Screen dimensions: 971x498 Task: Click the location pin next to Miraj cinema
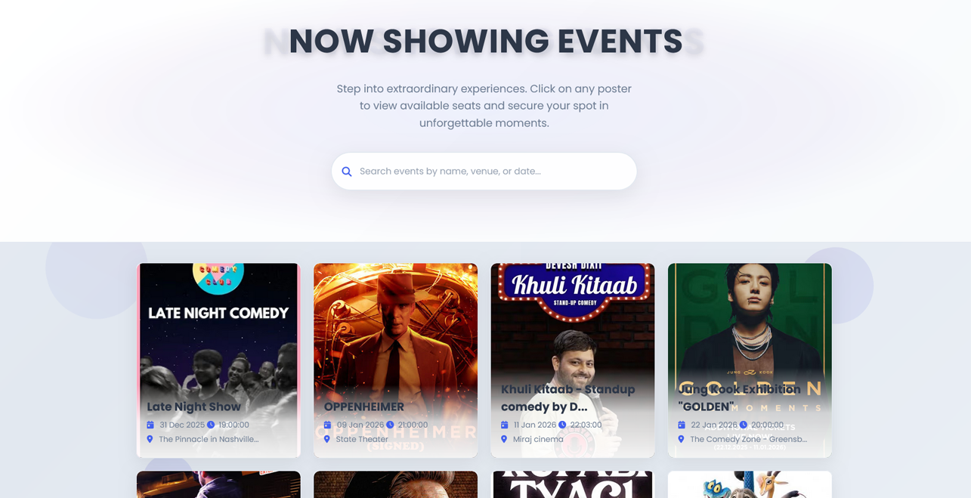(503, 439)
